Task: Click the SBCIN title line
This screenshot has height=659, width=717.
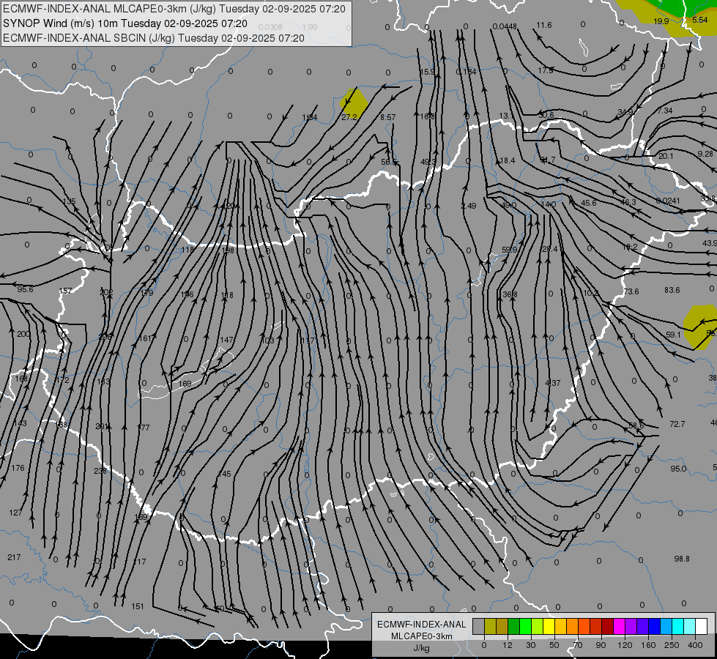Action: click(154, 38)
